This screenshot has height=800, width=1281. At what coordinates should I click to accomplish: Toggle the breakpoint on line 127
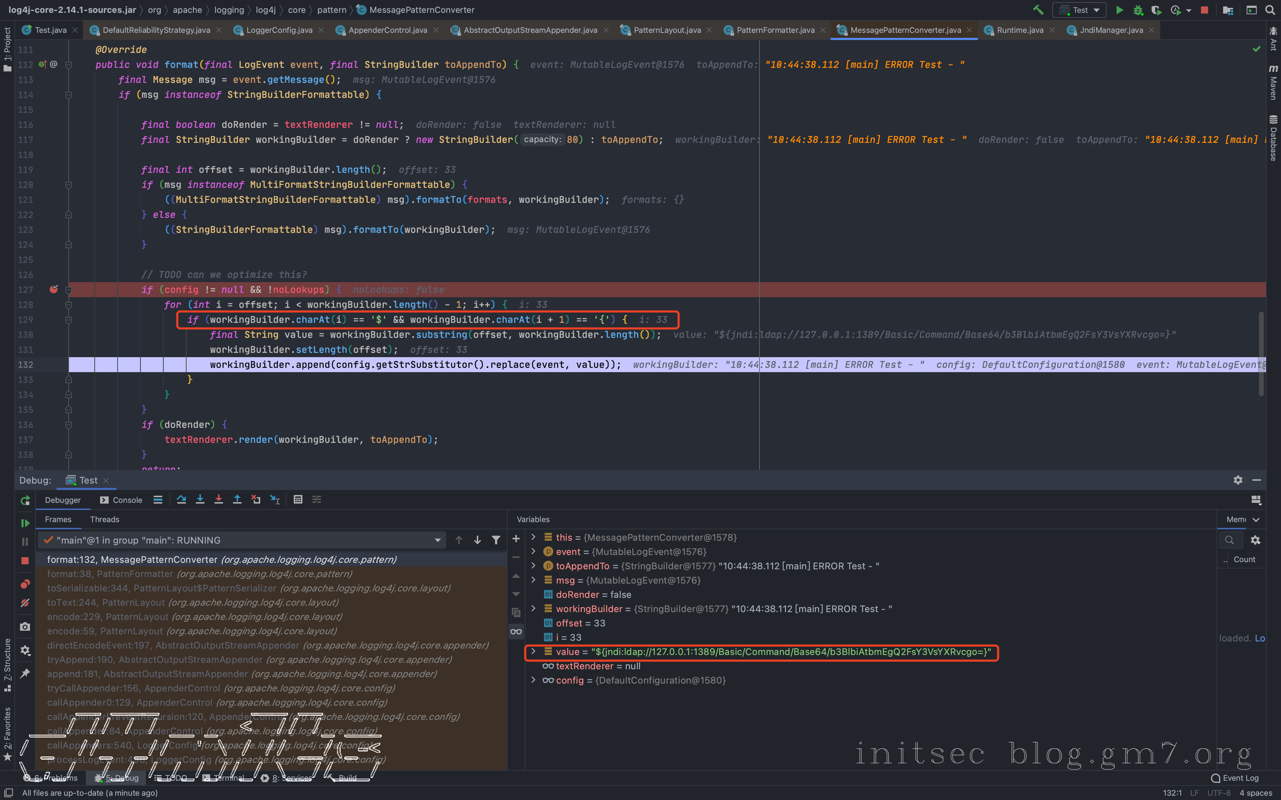click(x=54, y=289)
